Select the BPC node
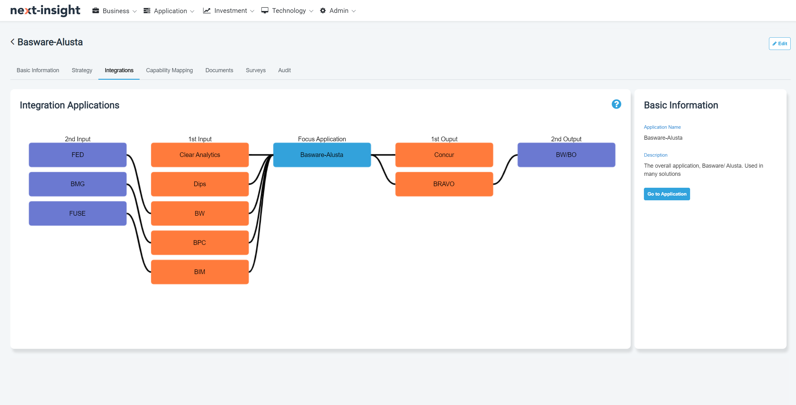 pos(200,243)
